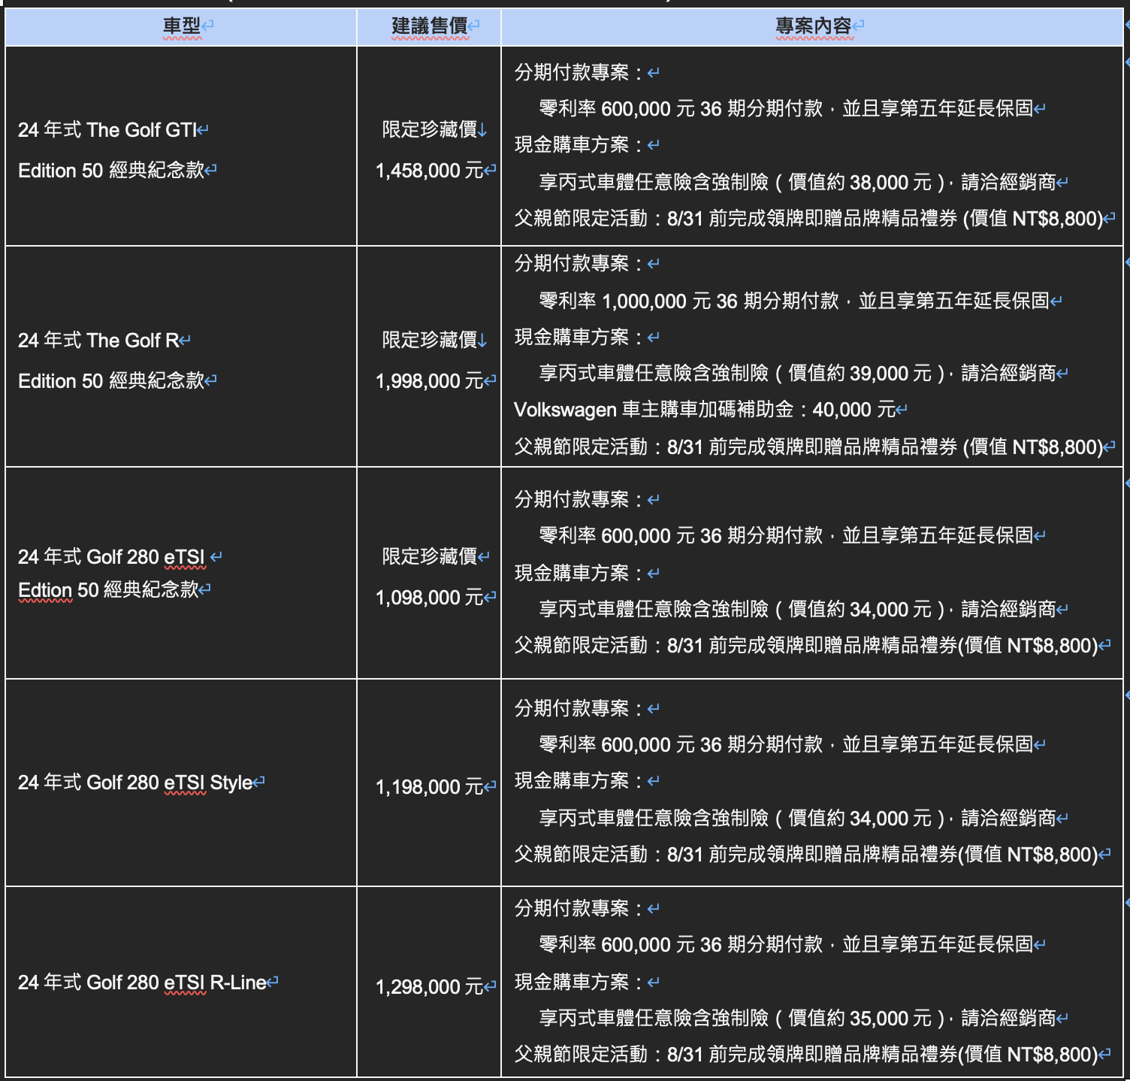Click the 1,998,000 元 price
This screenshot has width=1130, height=1081.
click(429, 381)
